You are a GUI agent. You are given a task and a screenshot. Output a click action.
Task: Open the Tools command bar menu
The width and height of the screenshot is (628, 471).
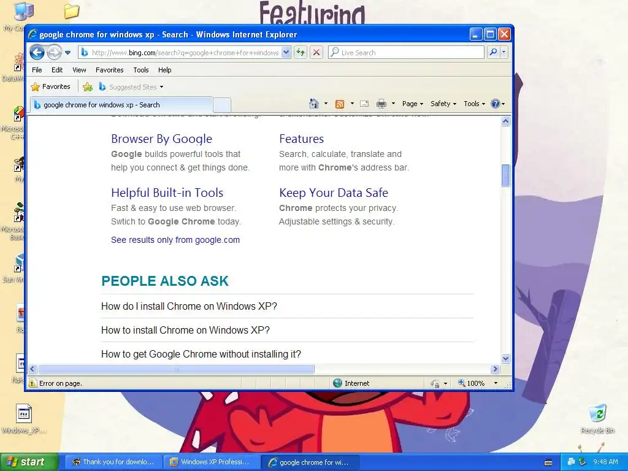(474, 104)
